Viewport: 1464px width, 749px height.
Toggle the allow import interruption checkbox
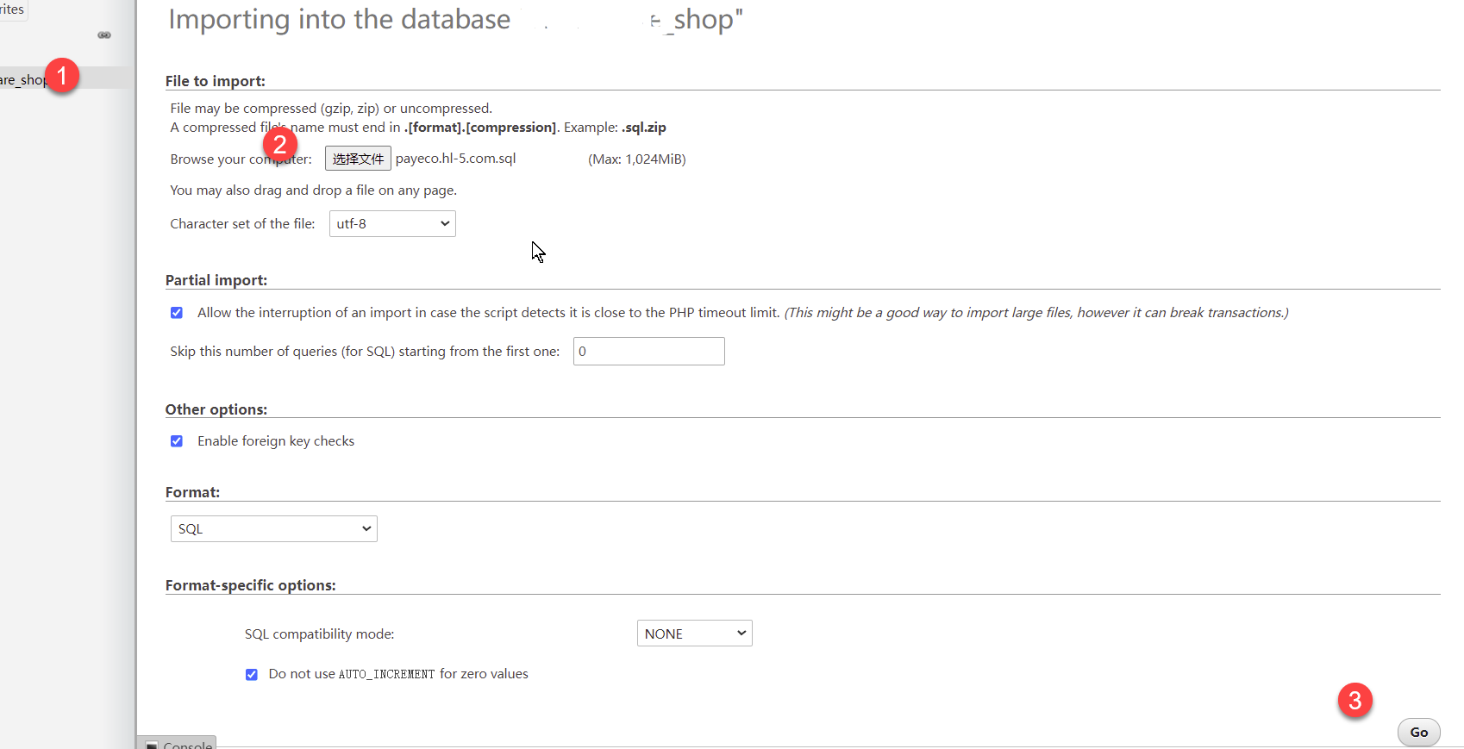tap(177, 313)
